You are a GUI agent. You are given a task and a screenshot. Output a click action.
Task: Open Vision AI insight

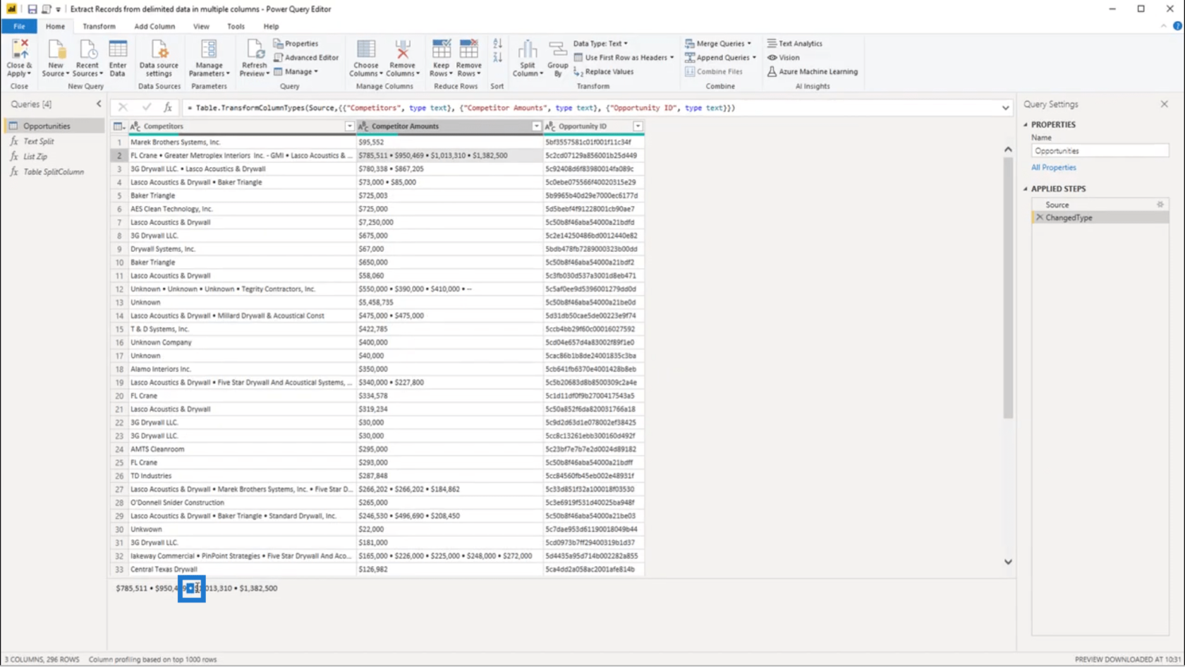click(x=783, y=58)
